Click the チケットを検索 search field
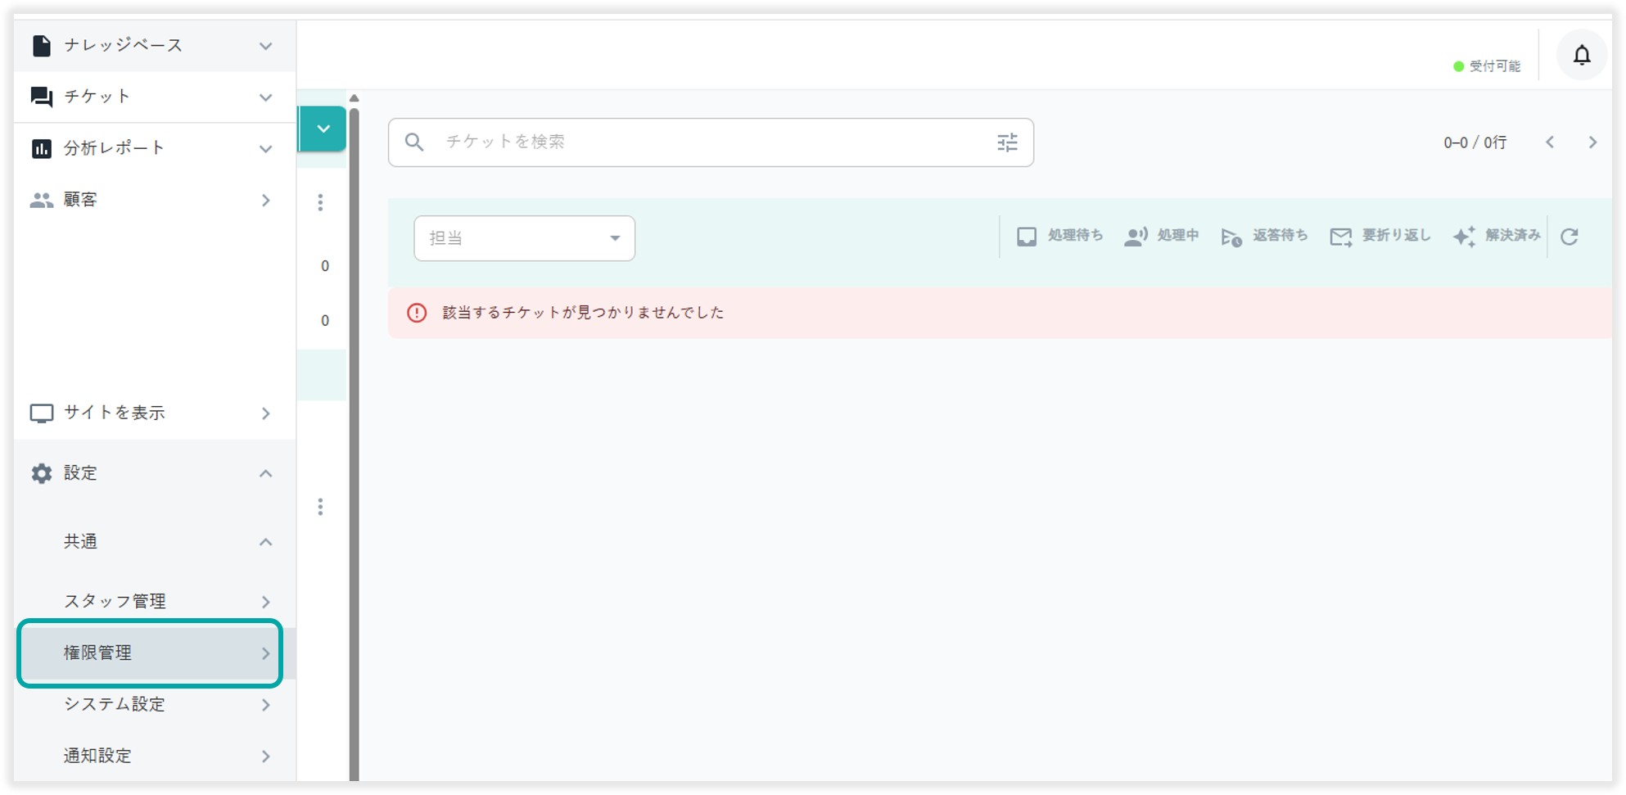 pos(704,142)
